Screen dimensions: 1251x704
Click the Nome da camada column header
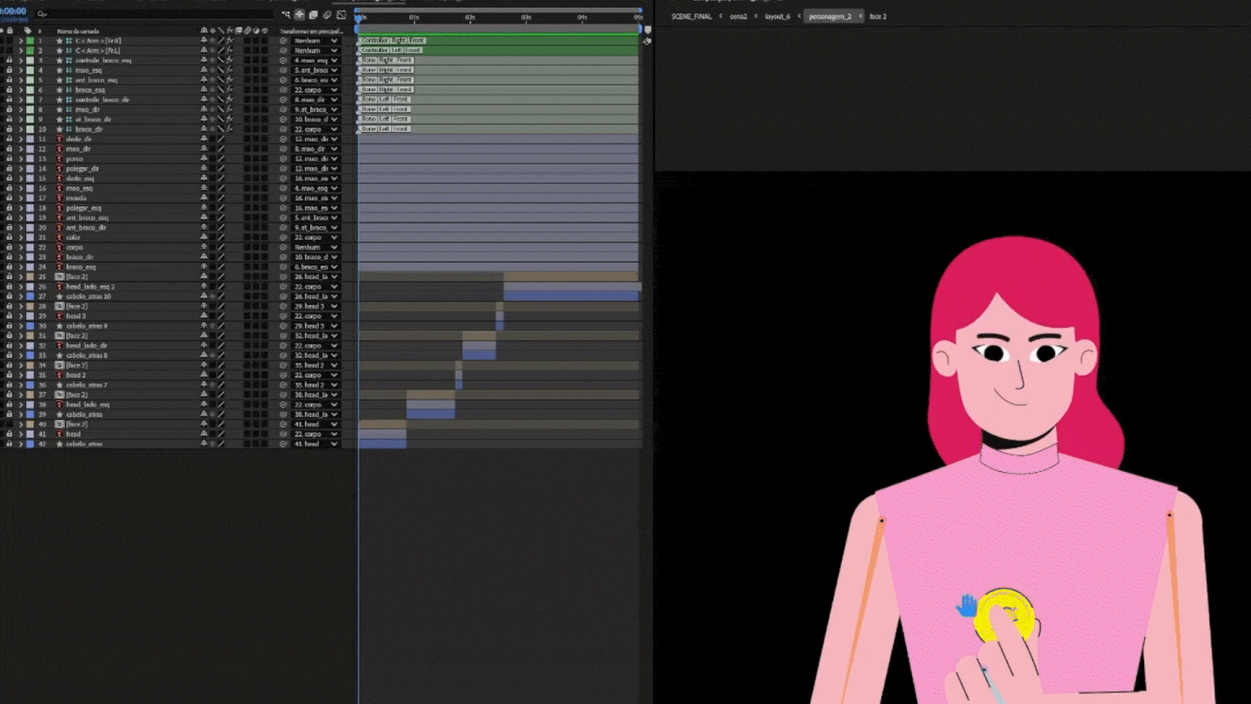78,30
